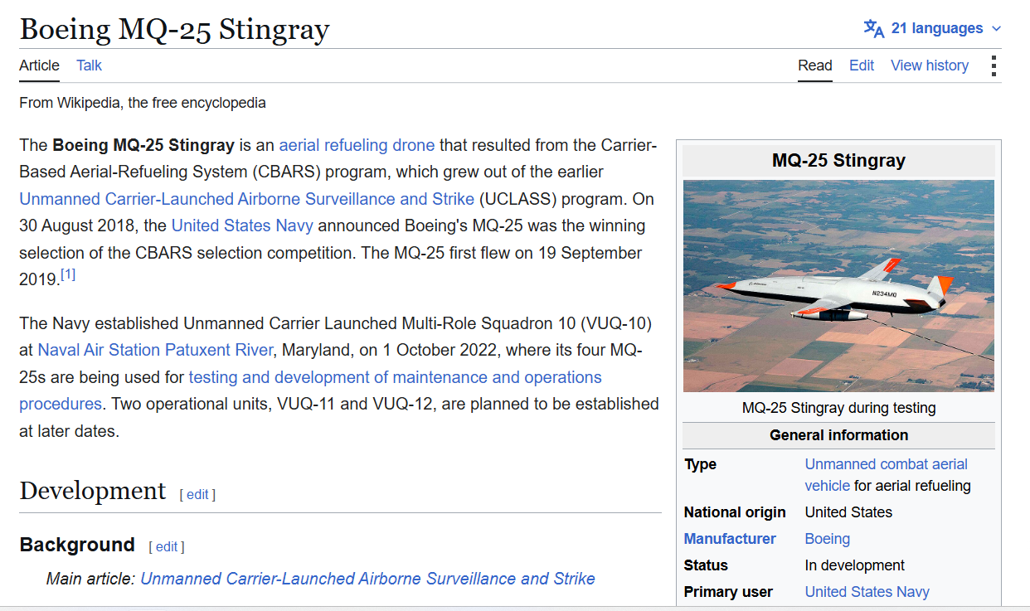Edit the Background subsection
The image size is (1030, 611).
(x=167, y=546)
